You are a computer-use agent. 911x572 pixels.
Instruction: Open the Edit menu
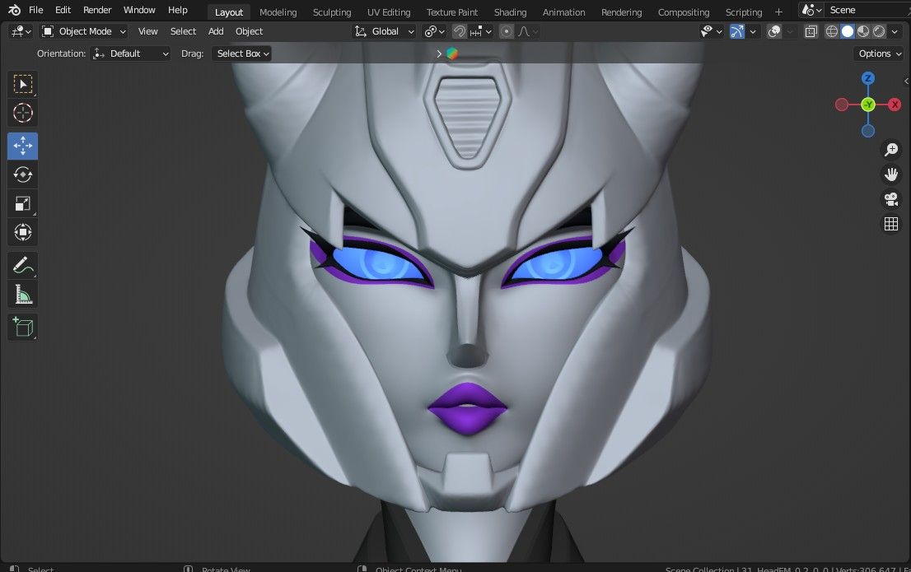click(63, 10)
